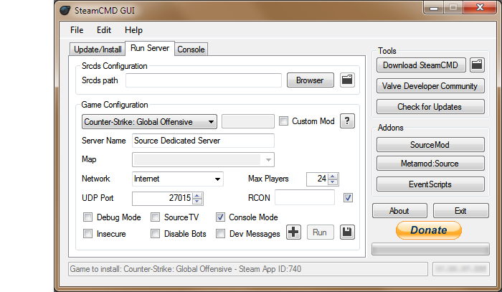Open Valve Developer Community
Image resolution: width=502 pixels, height=292 pixels.
coord(430,86)
